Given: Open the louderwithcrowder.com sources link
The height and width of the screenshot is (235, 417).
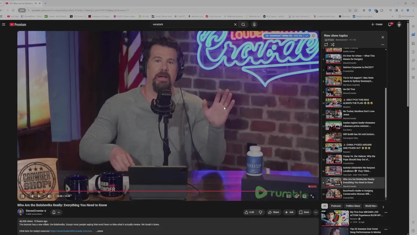Looking at the screenshot, I should (x=71, y=231).
